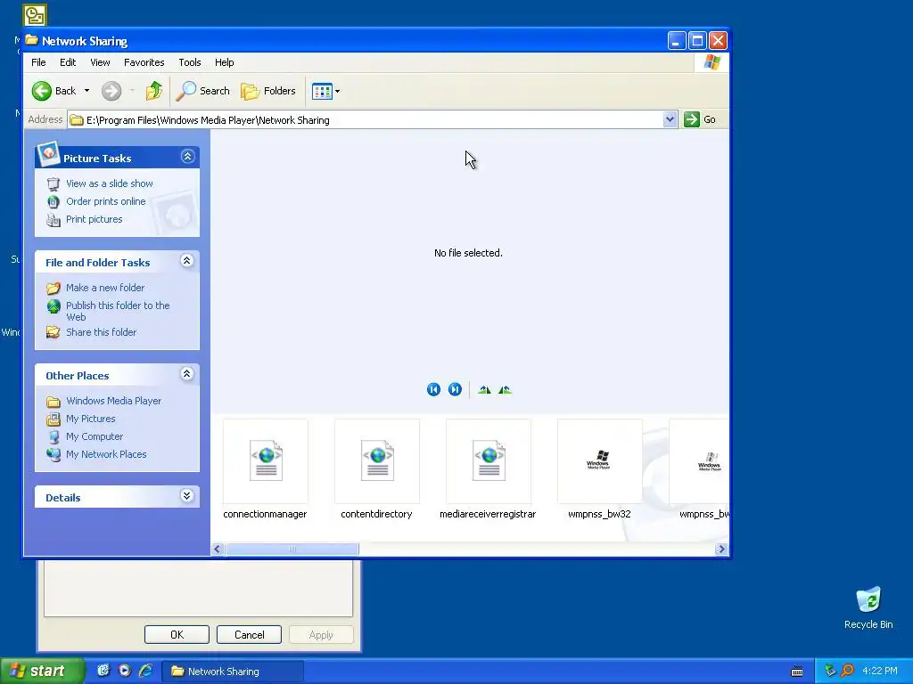The width and height of the screenshot is (913, 684).
Task: Go to My Network Places link
Action: point(107,454)
